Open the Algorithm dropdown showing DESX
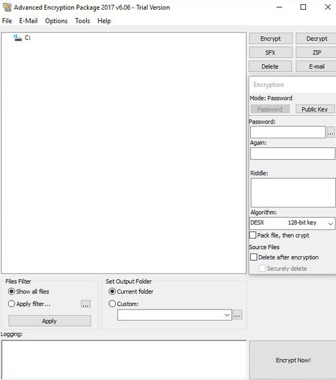336x380 pixels. point(292,223)
